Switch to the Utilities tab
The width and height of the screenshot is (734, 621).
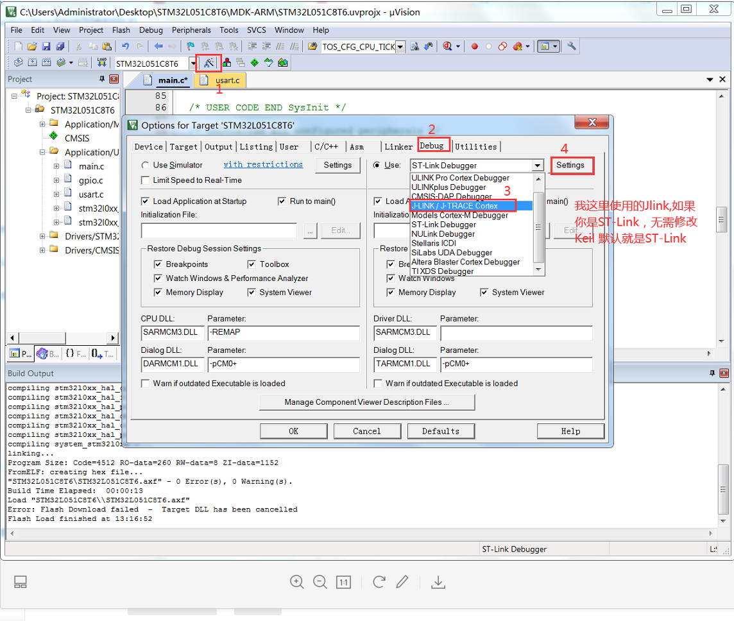click(x=476, y=146)
